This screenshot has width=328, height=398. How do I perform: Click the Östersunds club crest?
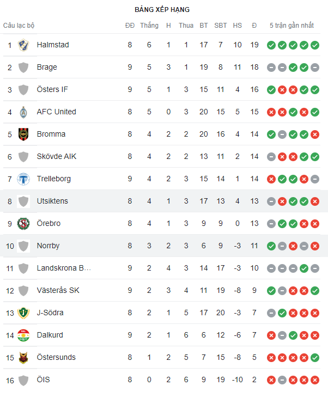click(23, 357)
